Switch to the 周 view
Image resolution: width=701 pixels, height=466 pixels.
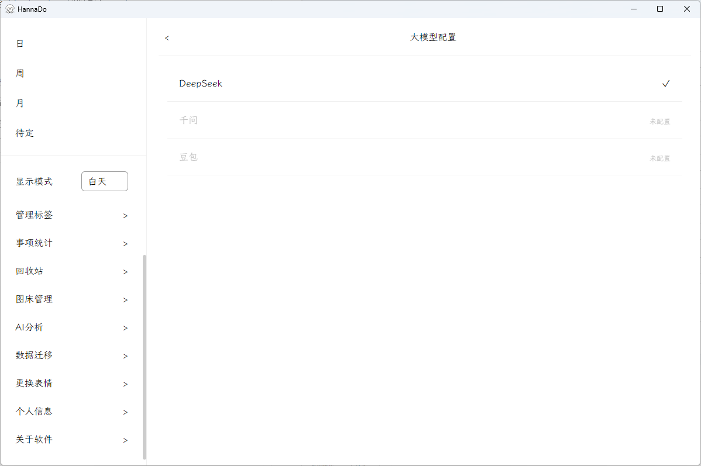click(x=20, y=74)
